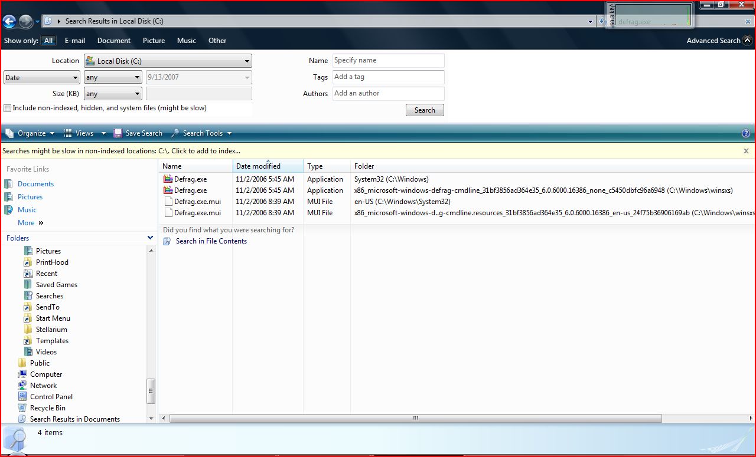The height and width of the screenshot is (457, 756).
Task: Open the date 'any' condition dropdown
Action: pos(113,77)
